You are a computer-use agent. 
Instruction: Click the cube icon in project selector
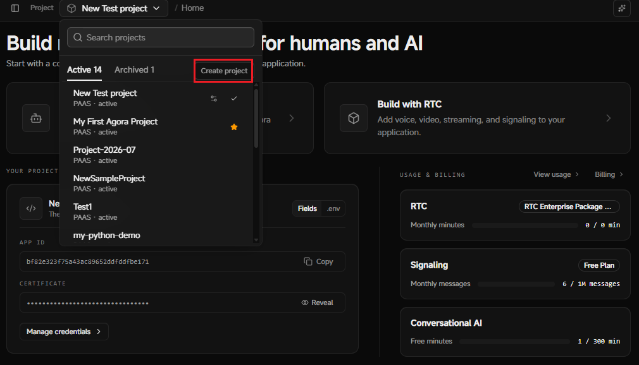pos(71,8)
